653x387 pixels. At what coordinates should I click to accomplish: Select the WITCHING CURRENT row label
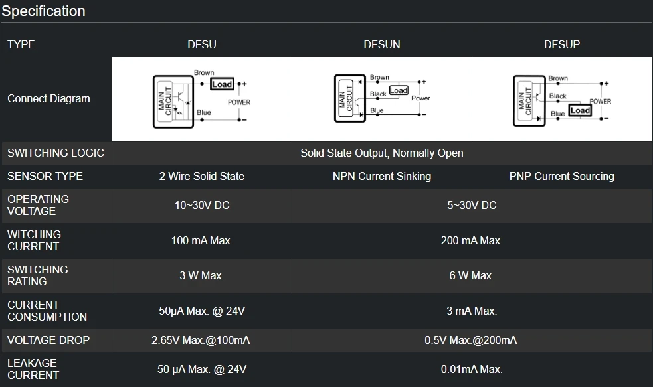[34, 240]
